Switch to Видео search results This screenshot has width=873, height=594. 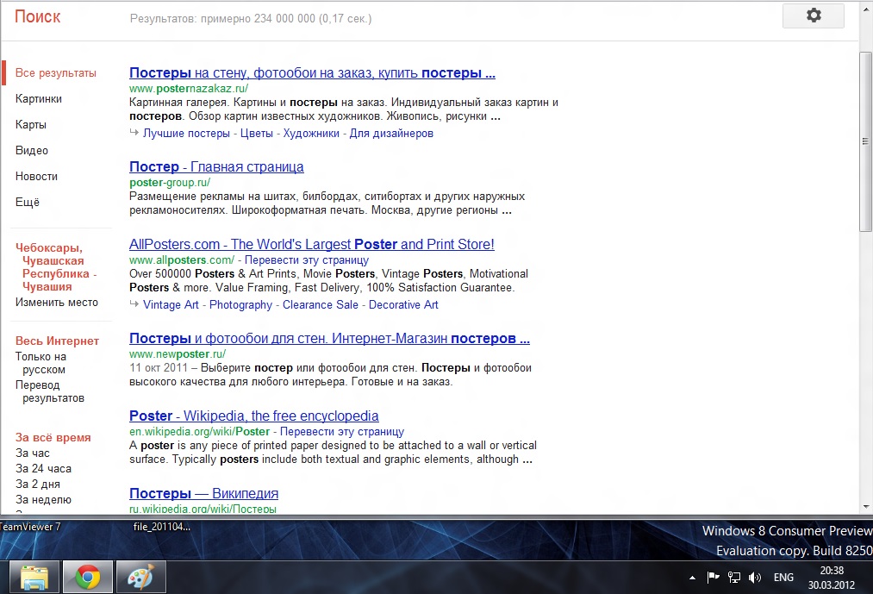tap(32, 151)
